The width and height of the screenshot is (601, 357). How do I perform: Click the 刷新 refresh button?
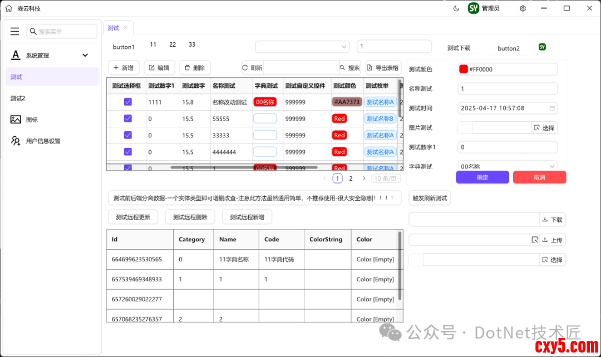(x=252, y=68)
